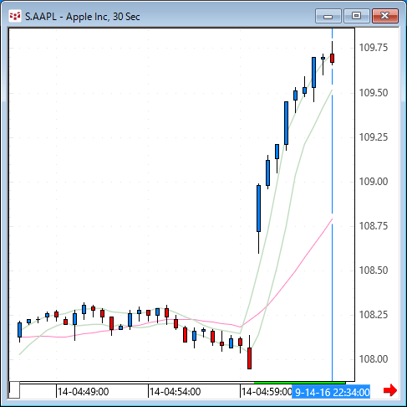This screenshot has height=407, width=407.
Task: Click the large blue gap-up candle near 109.00
Action: [258, 209]
